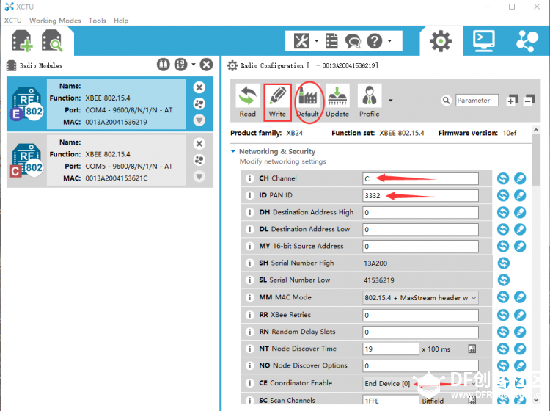
Task: Edit the ID PAN ID field
Action: pyautogui.click(x=420, y=195)
